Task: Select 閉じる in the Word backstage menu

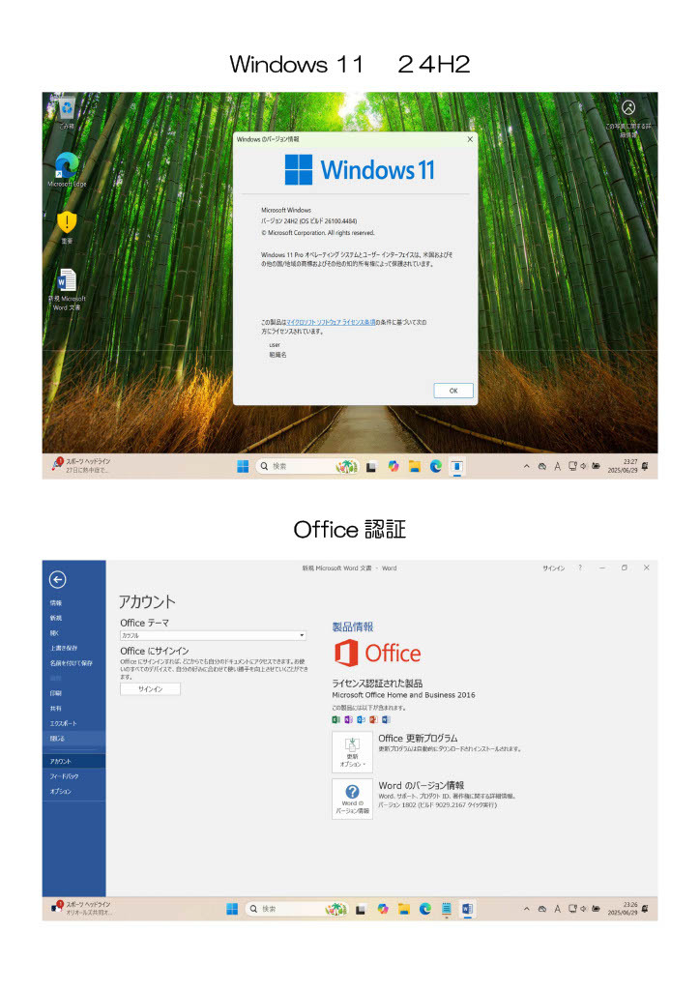Action: click(x=73, y=739)
